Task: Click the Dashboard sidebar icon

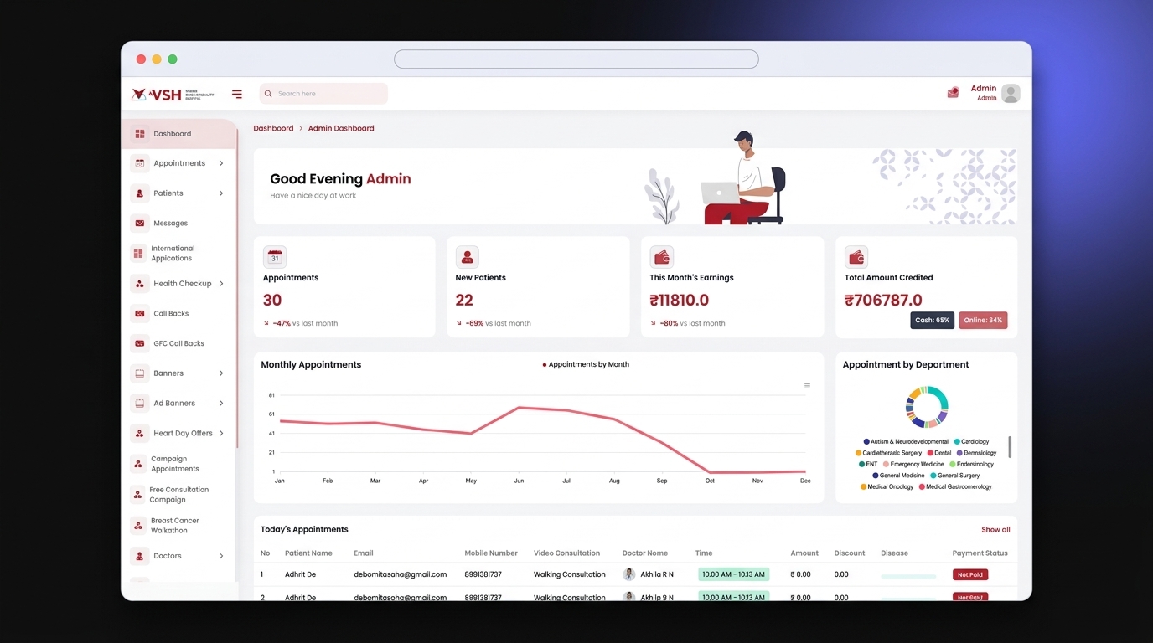Action: tap(140, 134)
